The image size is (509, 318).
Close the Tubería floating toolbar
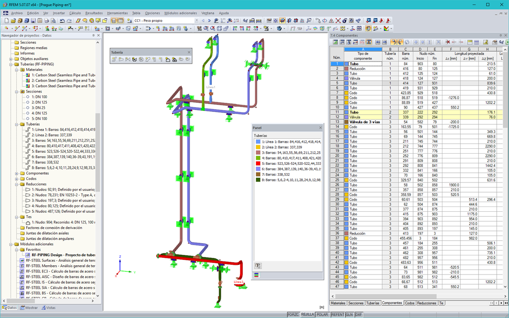click(189, 52)
